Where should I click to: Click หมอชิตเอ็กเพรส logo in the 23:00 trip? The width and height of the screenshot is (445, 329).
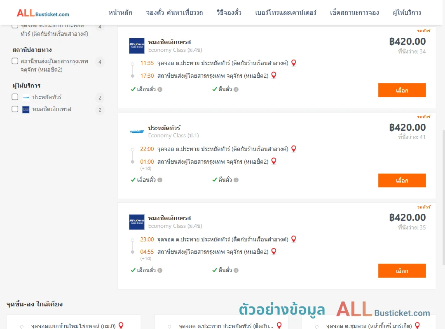137,222
